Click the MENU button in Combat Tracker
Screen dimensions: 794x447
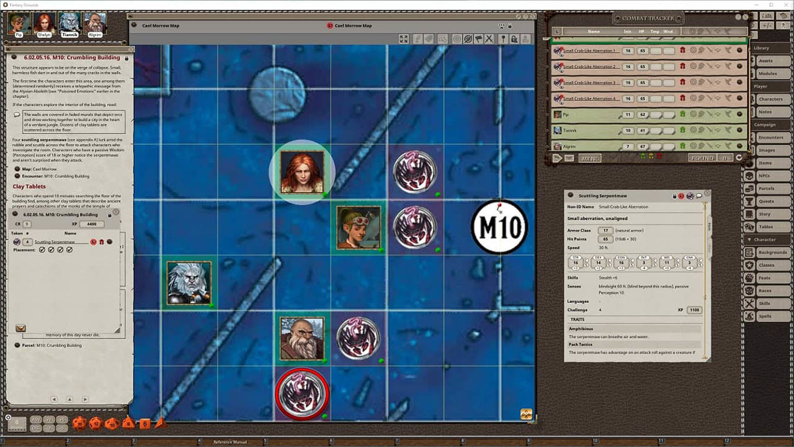point(589,158)
